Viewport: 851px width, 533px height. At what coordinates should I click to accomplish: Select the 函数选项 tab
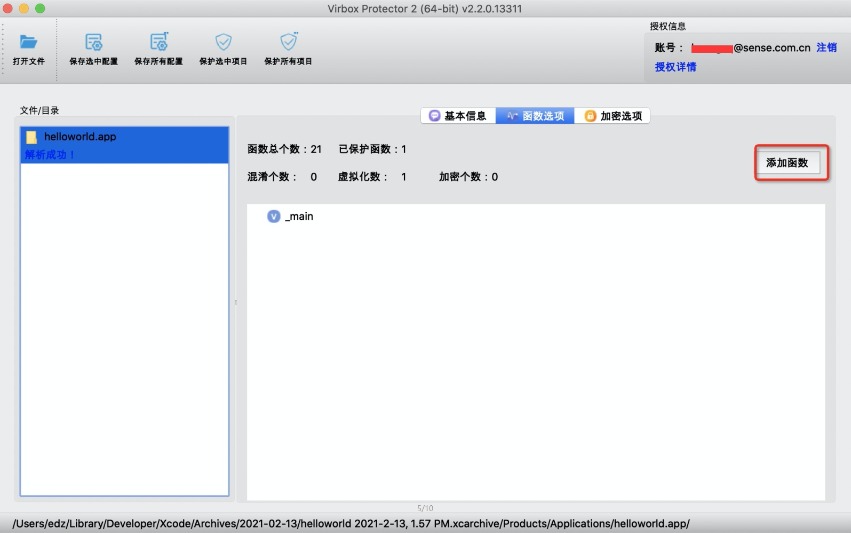tap(535, 116)
